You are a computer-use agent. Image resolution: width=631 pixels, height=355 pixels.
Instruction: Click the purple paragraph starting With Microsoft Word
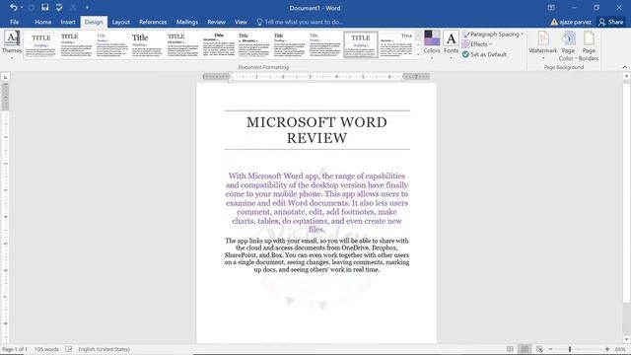[316, 203]
